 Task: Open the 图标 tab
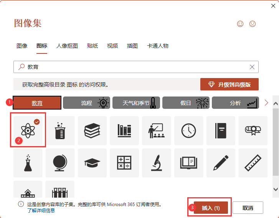pyautogui.click(x=42, y=46)
